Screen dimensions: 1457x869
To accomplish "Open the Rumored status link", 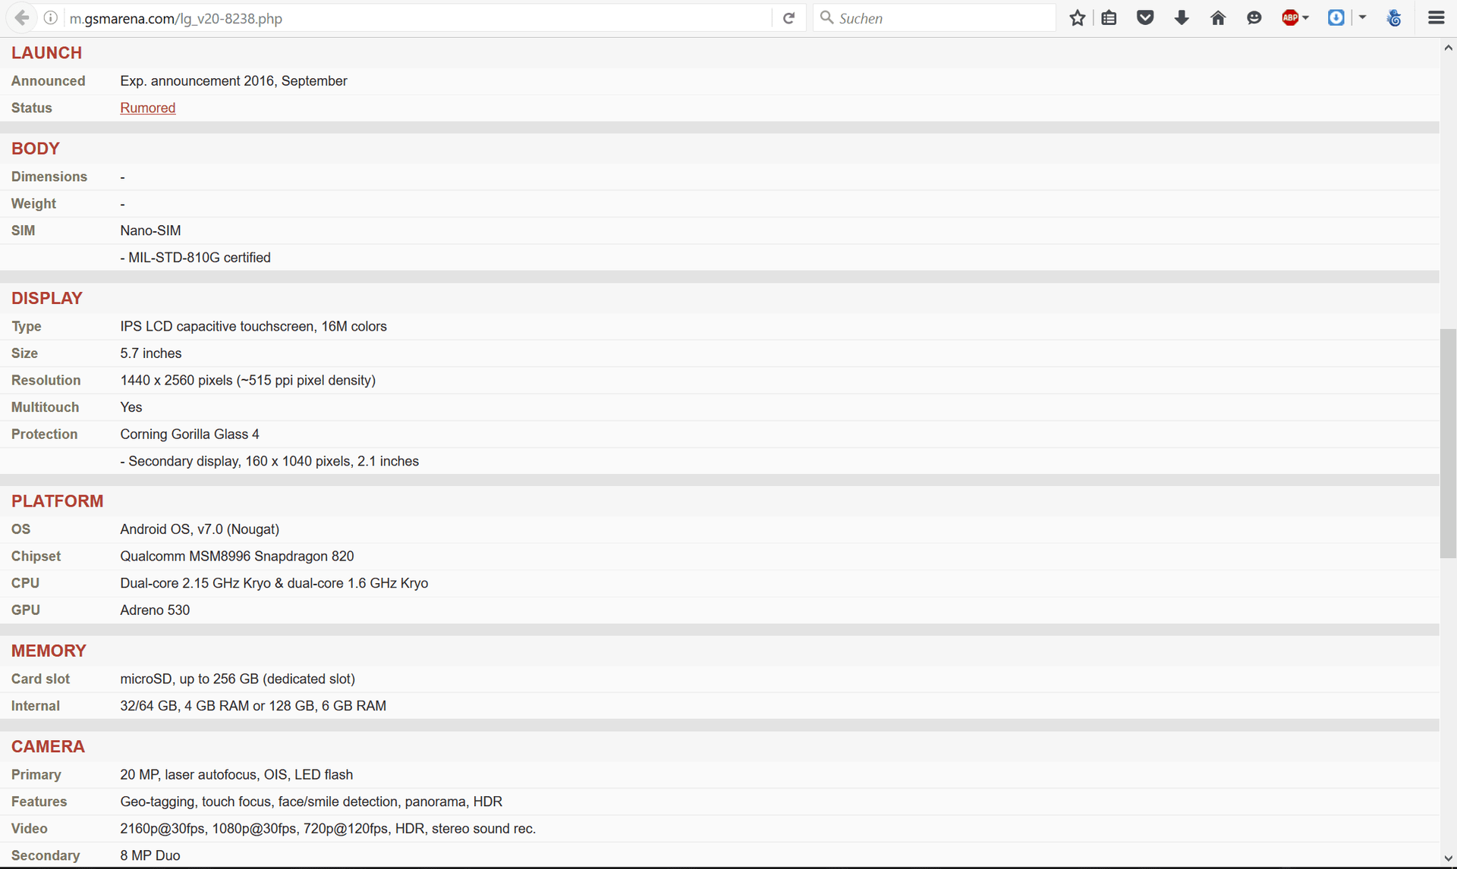I will (x=148, y=108).
